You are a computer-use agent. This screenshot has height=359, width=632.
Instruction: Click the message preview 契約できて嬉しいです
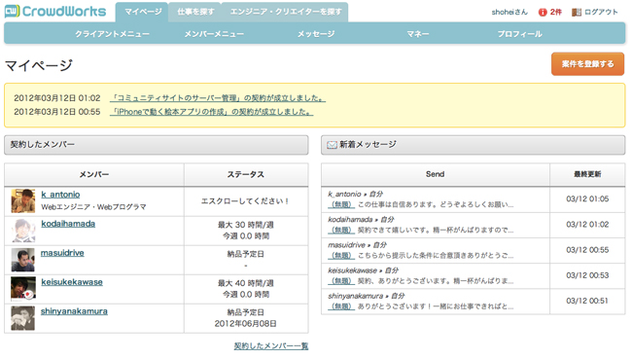point(436,231)
